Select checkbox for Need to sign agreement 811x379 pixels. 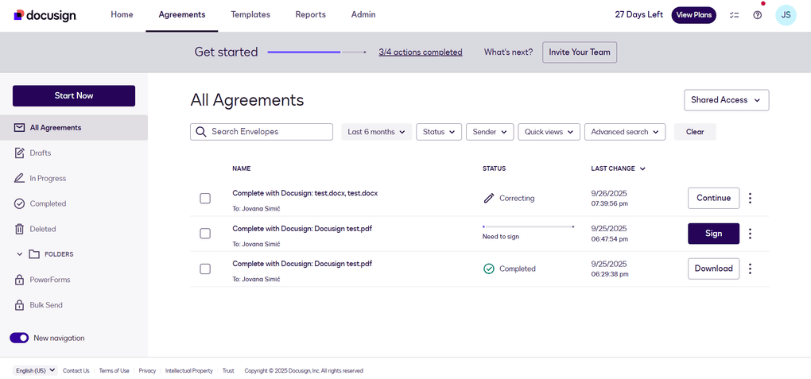[x=205, y=234]
